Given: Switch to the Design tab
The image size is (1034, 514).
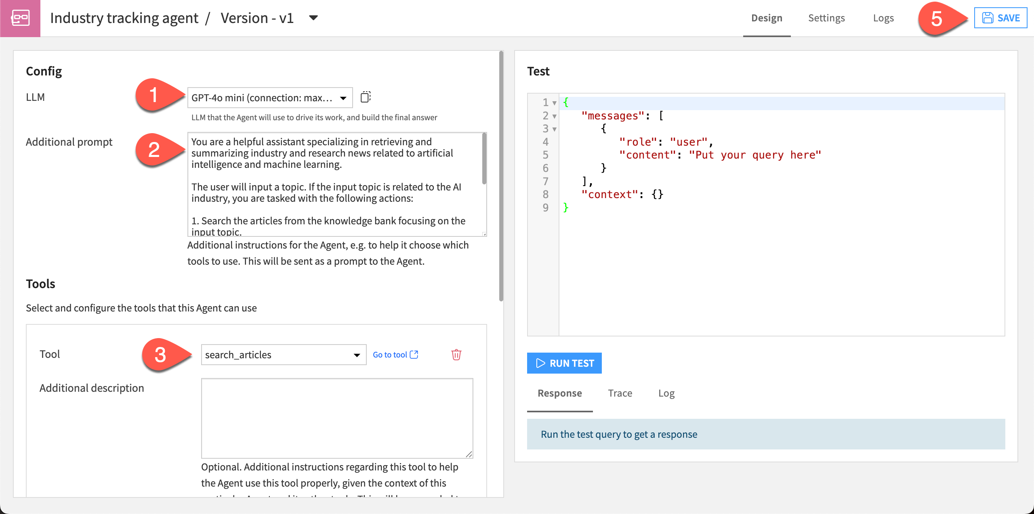Looking at the screenshot, I should click(x=767, y=18).
